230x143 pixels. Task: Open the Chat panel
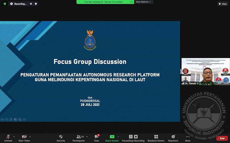click(96, 138)
